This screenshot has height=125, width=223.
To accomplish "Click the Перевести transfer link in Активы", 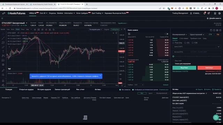I will coord(217,90).
